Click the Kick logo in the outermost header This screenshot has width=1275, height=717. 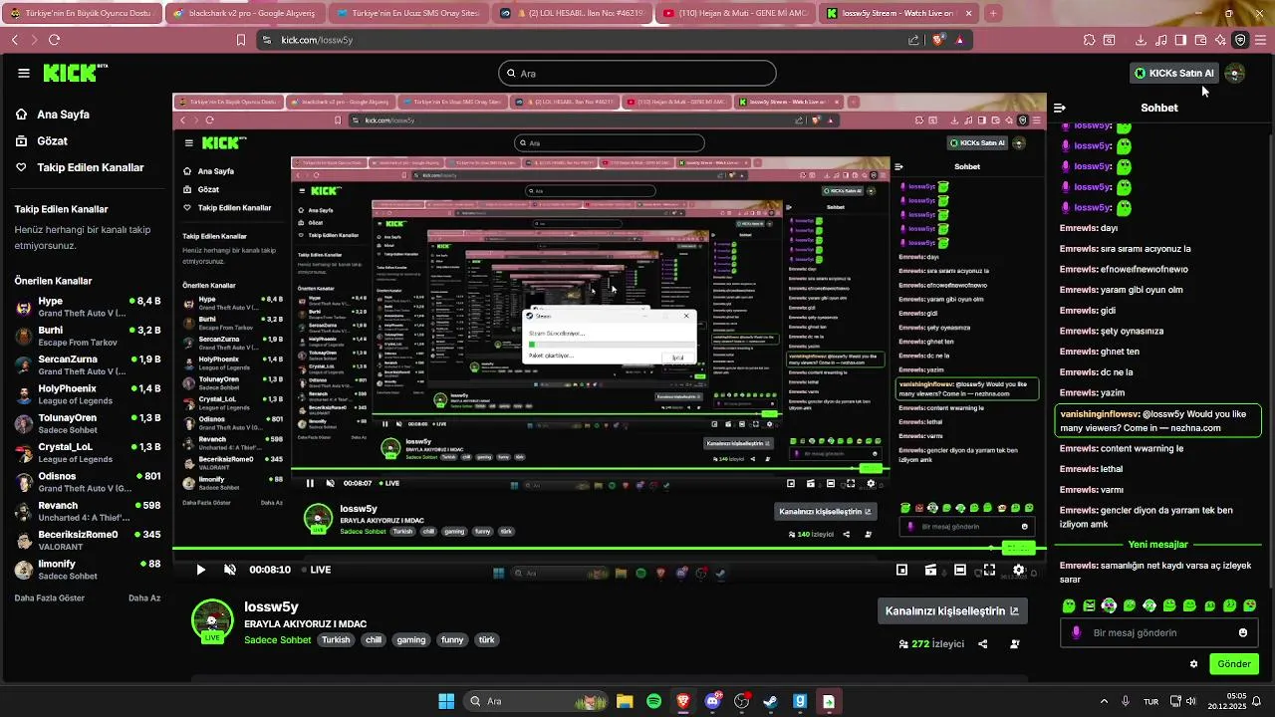pyautogui.click(x=76, y=73)
